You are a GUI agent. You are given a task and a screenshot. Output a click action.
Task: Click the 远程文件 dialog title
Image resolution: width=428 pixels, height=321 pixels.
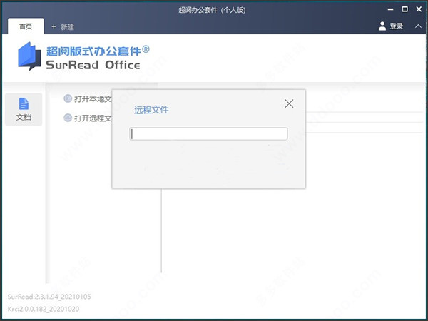click(151, 110)
